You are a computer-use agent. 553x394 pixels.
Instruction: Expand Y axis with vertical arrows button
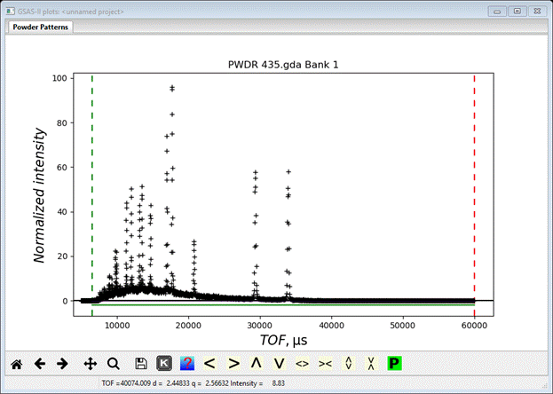[x=348, y=363]
